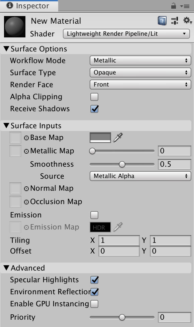Open the preset selector icon
Image resolution: width=194 pixels, height=327 pixels.
pyautogui.click(x=174, y=21)
